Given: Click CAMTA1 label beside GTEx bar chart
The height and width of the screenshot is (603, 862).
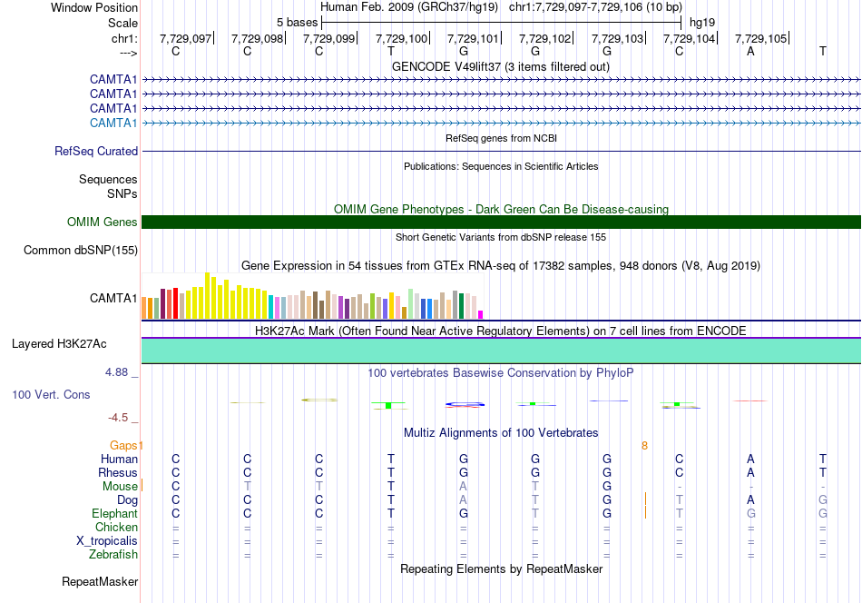Looking at the screenshot, I should 113,298.
